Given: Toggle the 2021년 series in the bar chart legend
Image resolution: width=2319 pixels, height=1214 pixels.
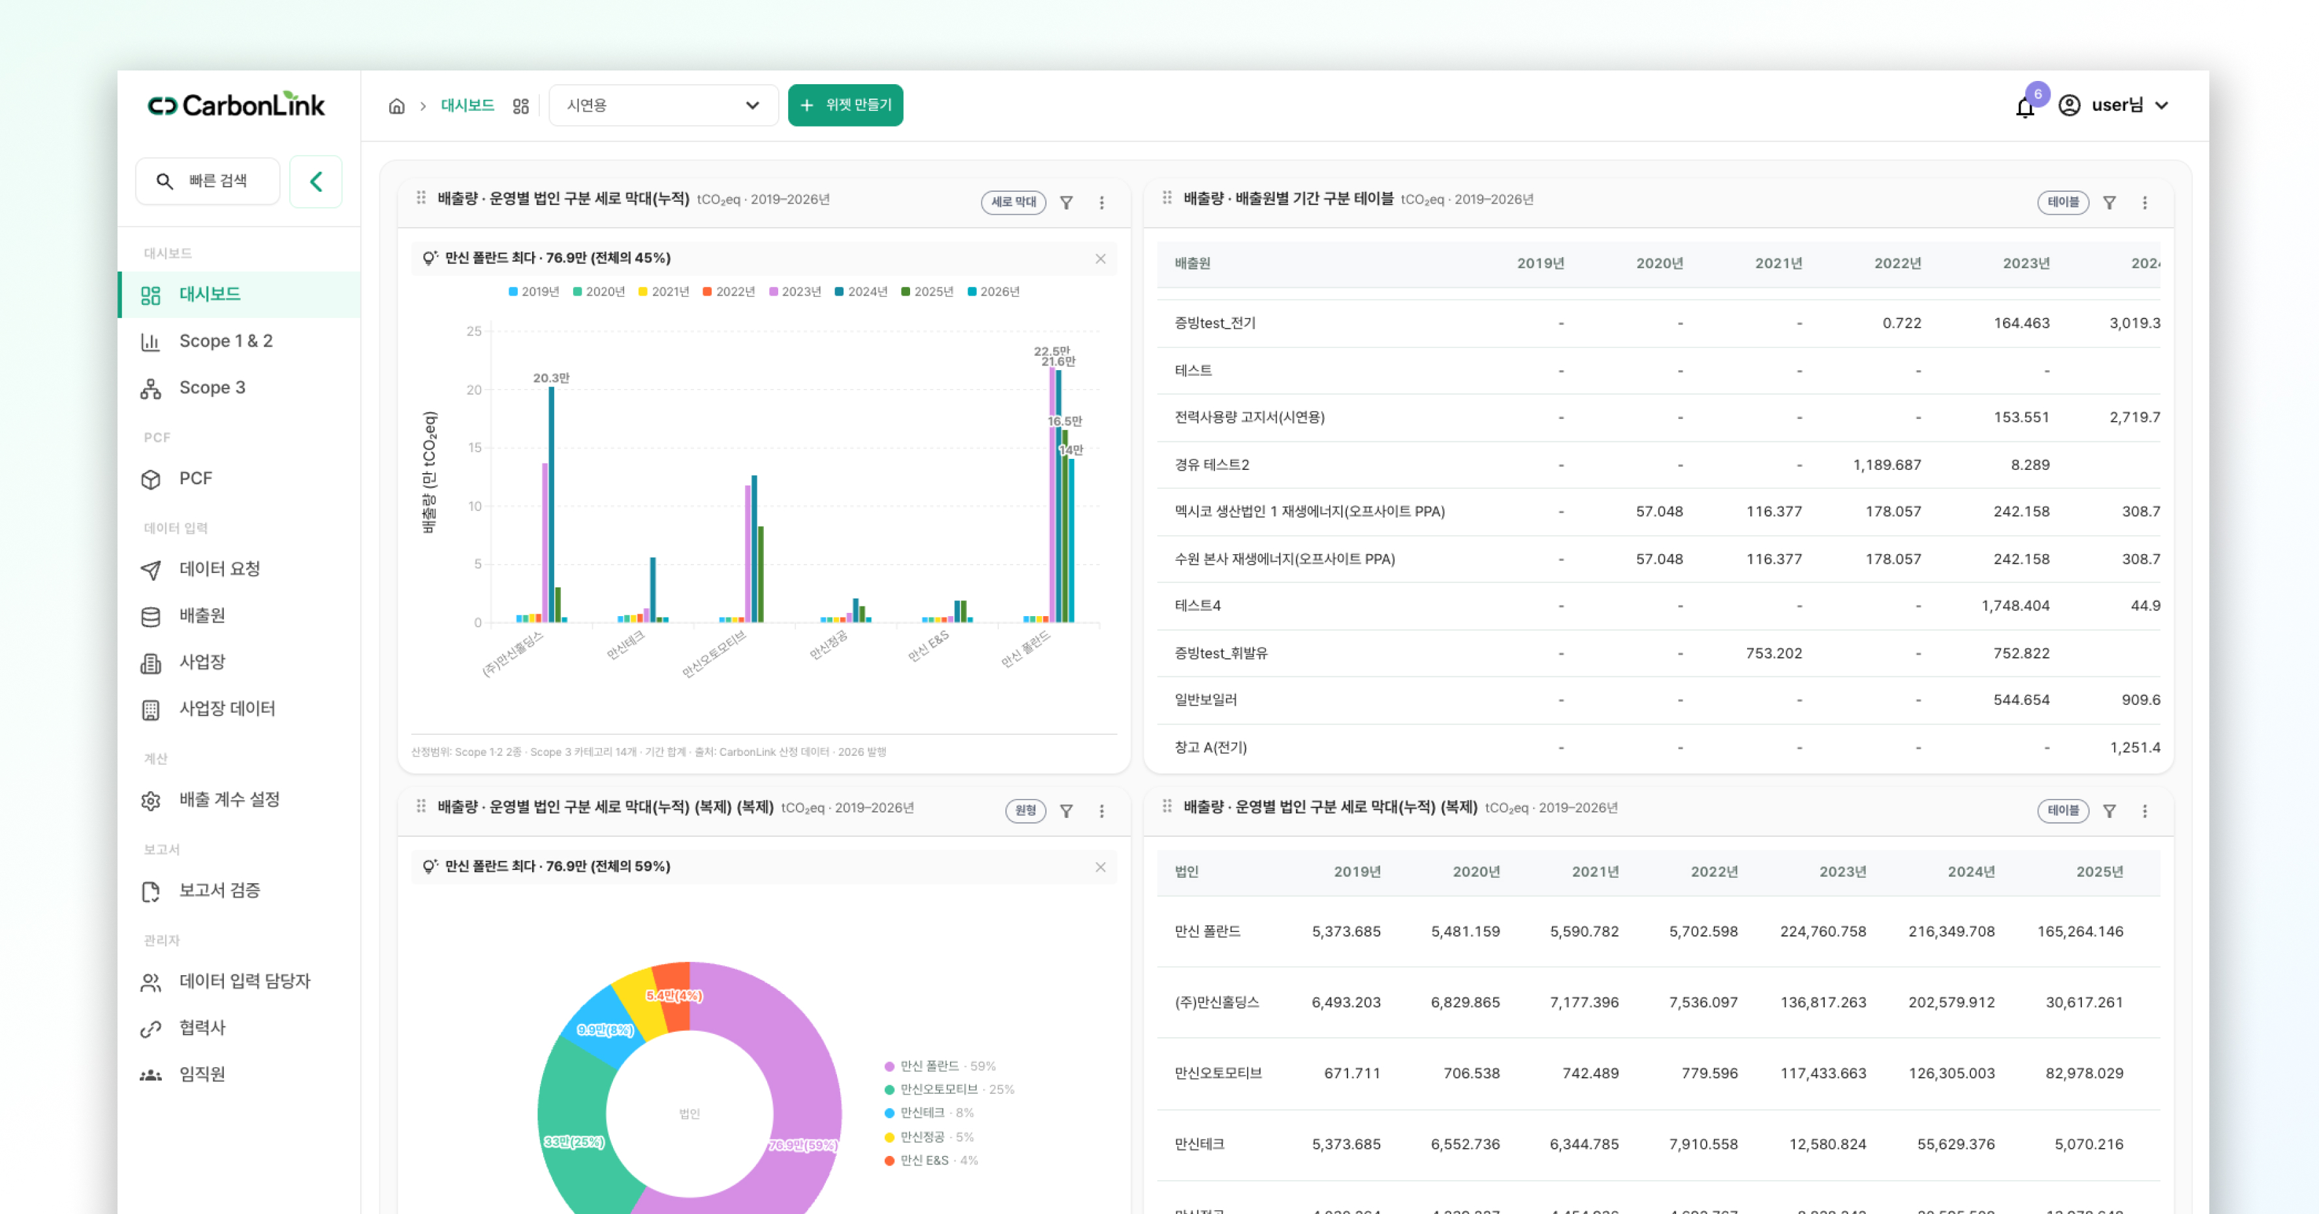Looking at the screenshot, I should click(x=663, y=292).
